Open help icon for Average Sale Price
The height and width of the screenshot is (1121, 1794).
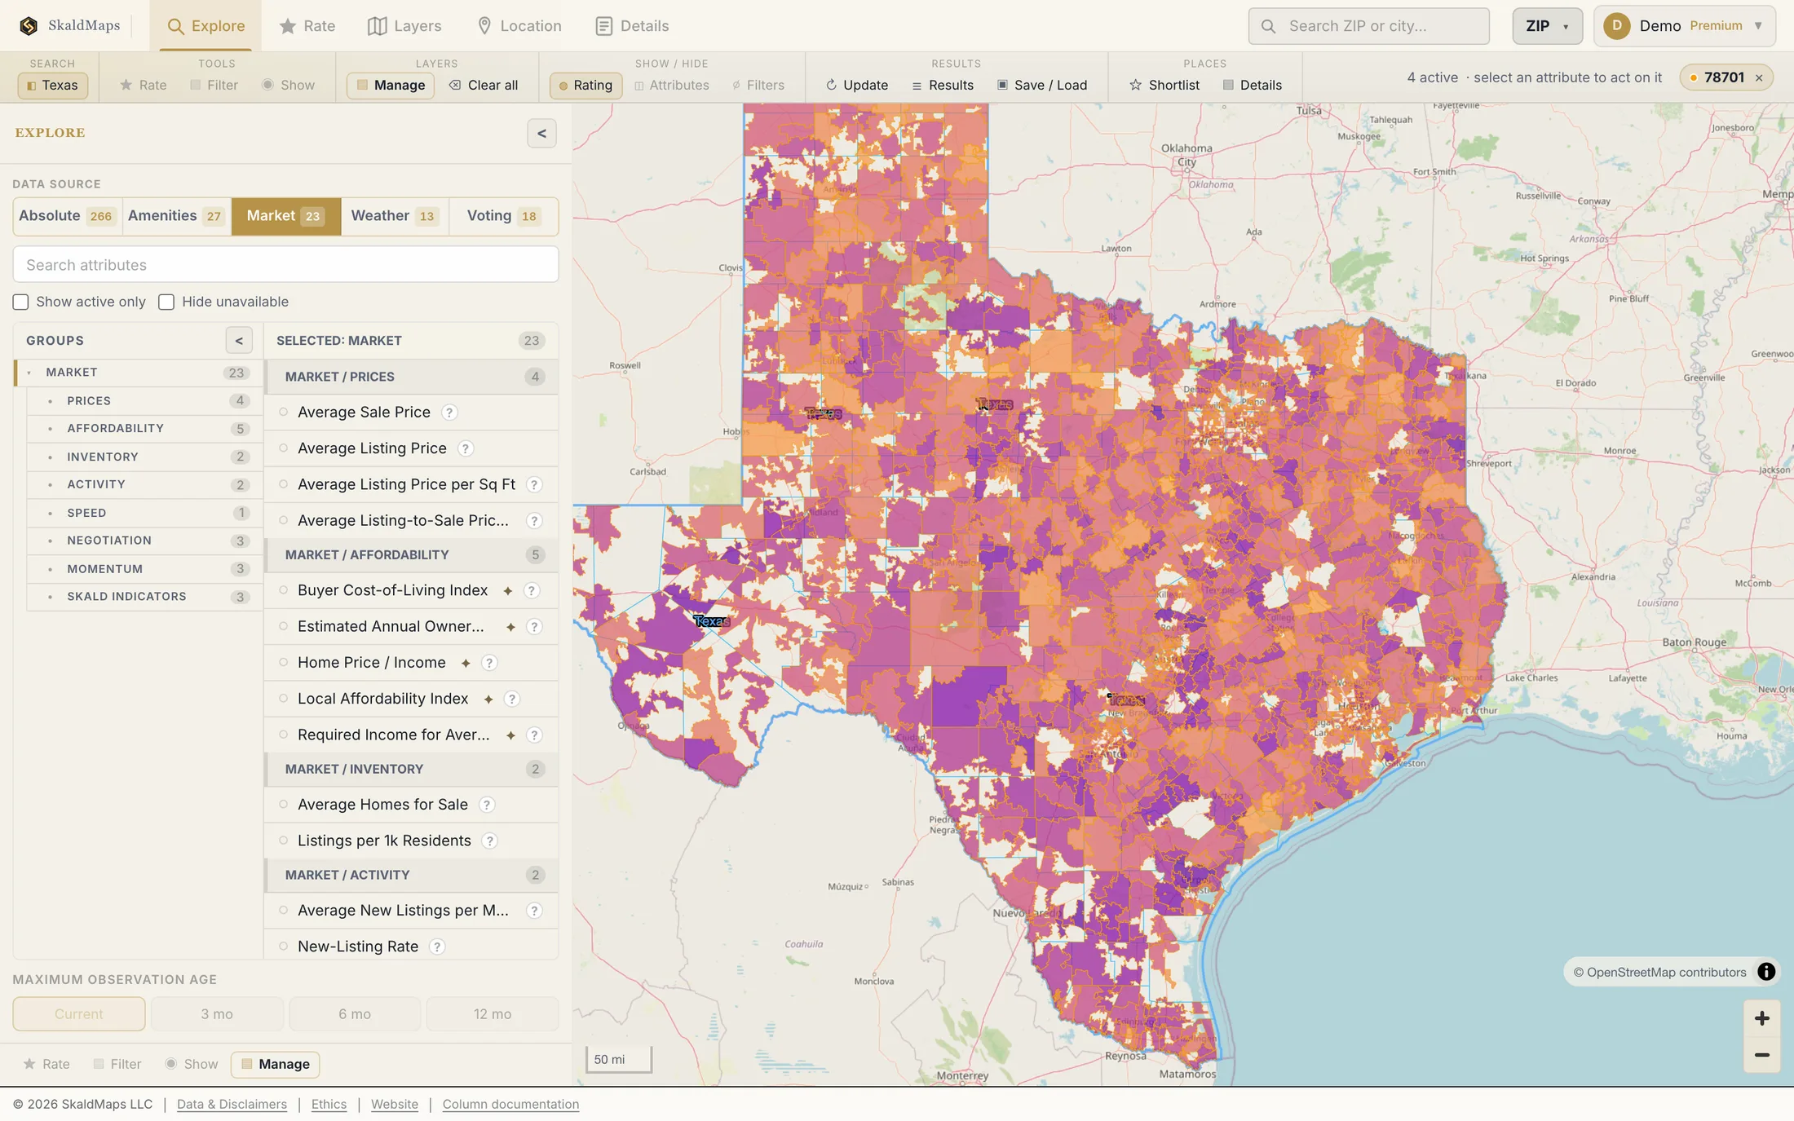(x=448, y=413)
